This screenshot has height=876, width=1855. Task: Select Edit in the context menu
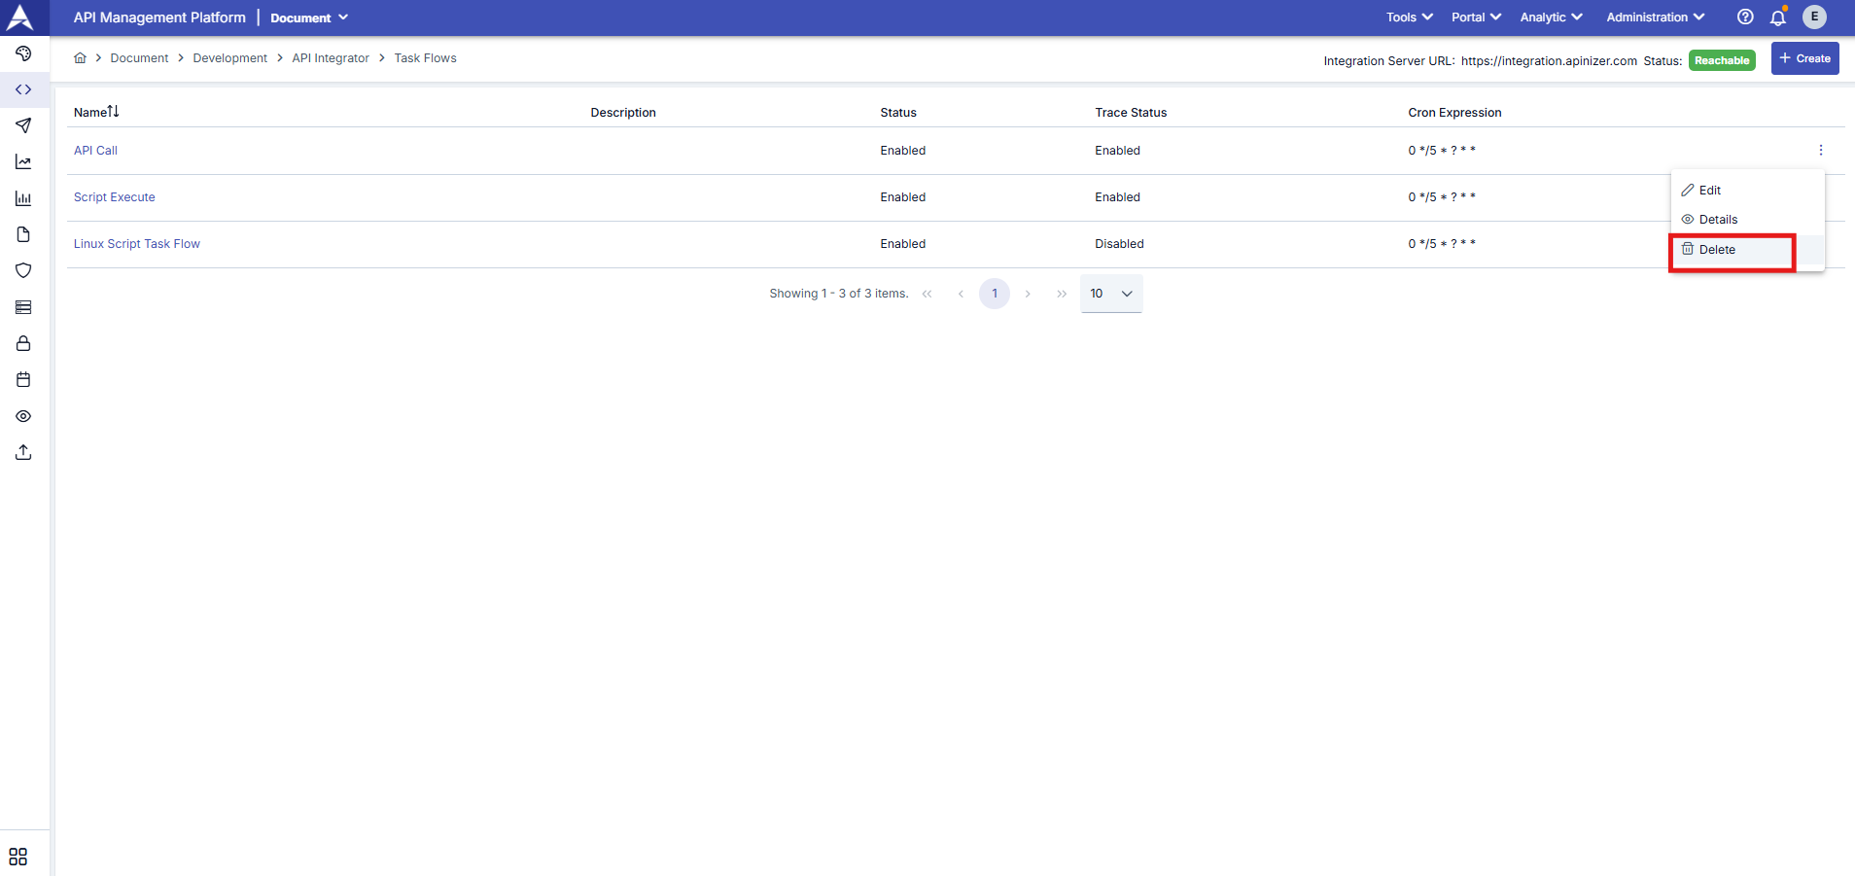[1709, 191]
